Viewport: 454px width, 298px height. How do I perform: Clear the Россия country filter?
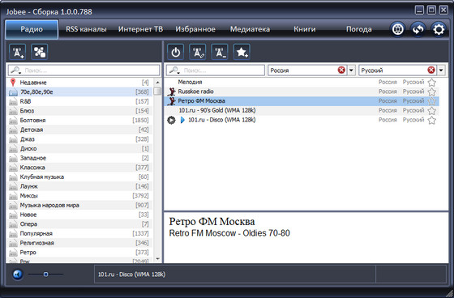[341, 70]
